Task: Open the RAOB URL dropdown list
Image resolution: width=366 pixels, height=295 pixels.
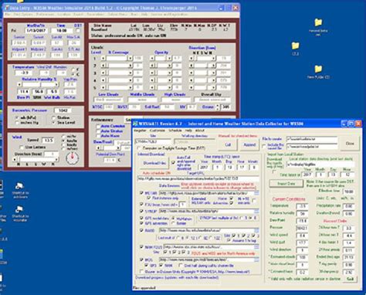Action: [x=256, y=230]
